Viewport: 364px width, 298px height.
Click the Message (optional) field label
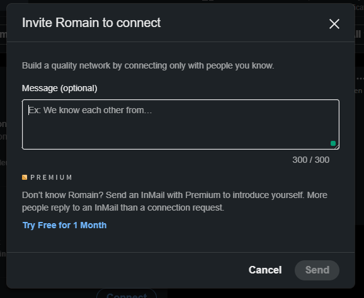click(60, 88)
